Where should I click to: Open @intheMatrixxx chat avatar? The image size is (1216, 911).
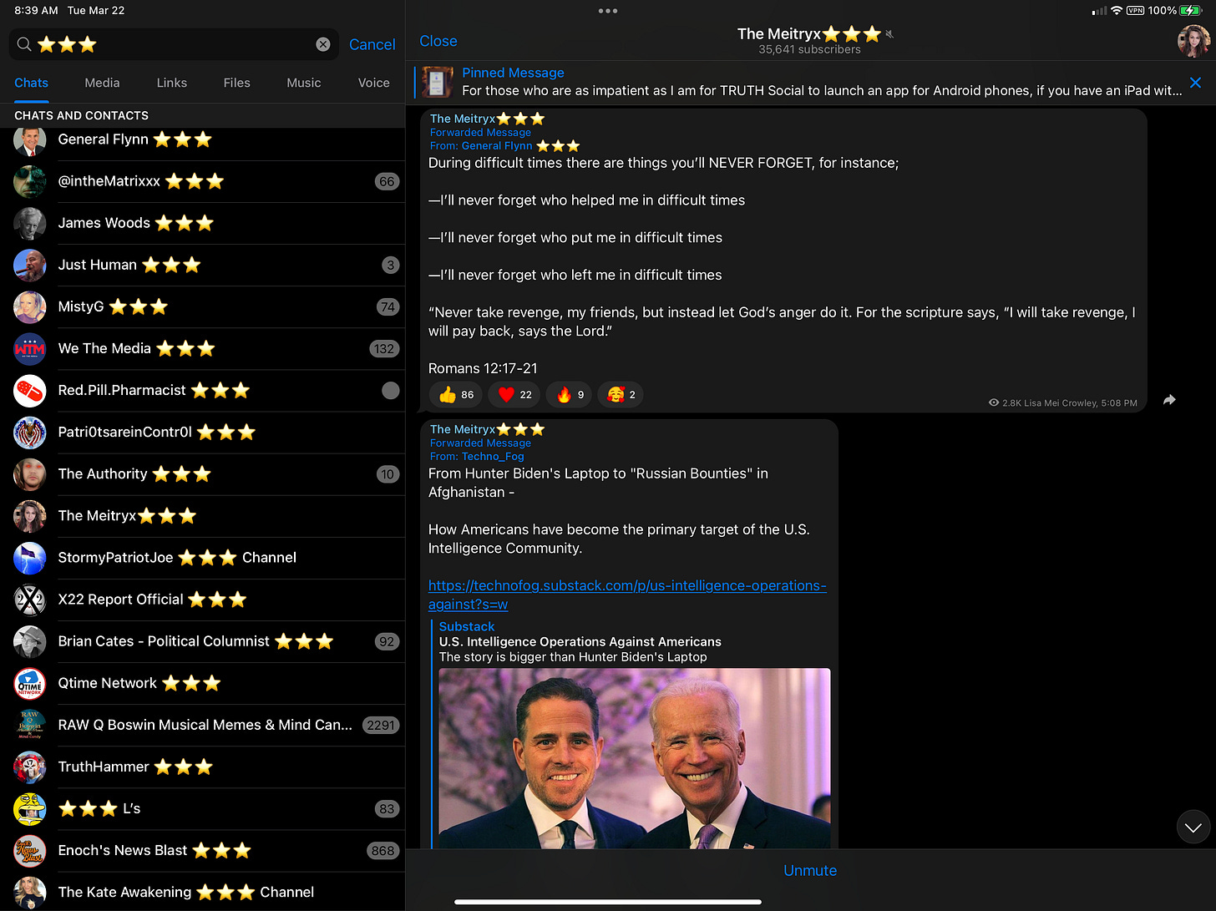(x=30, y=181)
